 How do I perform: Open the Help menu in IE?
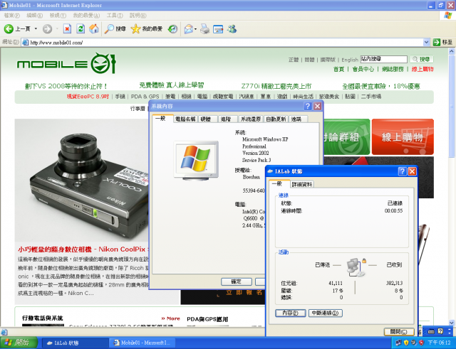point(138,16)
